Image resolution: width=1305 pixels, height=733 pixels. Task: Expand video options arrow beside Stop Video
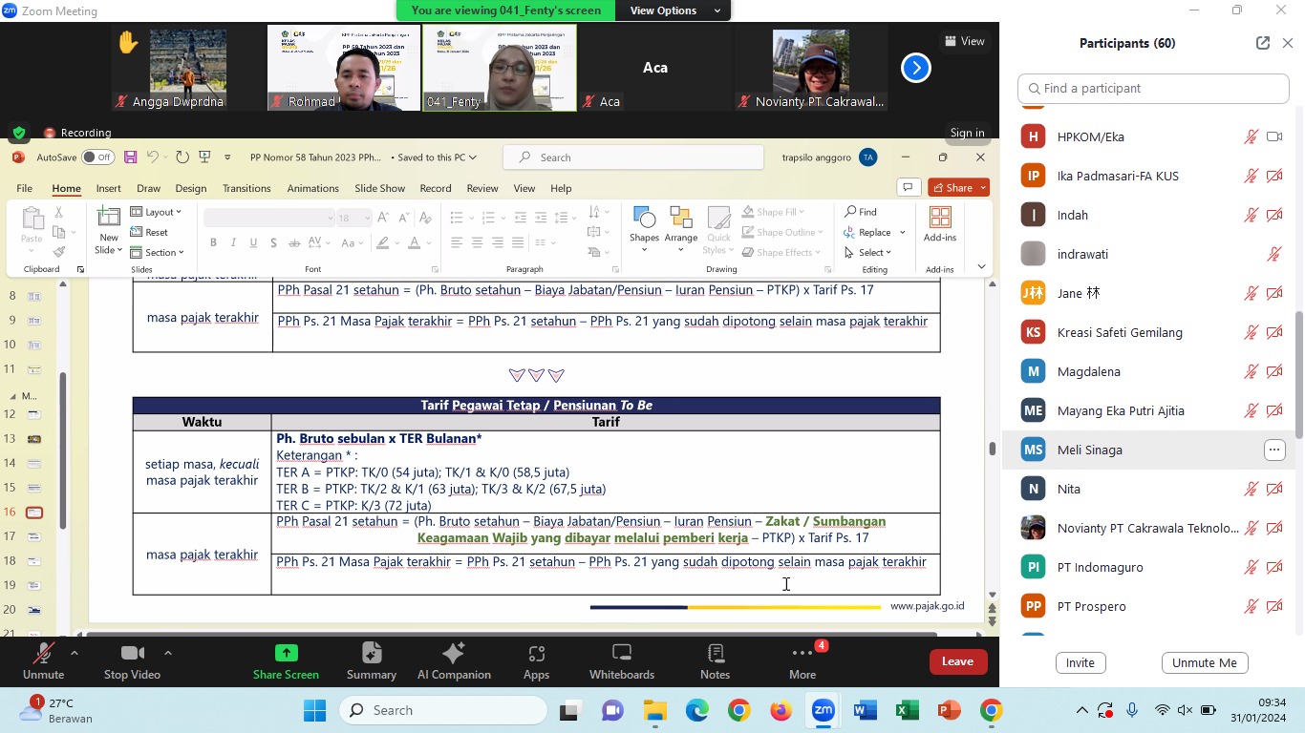[168, 654]
